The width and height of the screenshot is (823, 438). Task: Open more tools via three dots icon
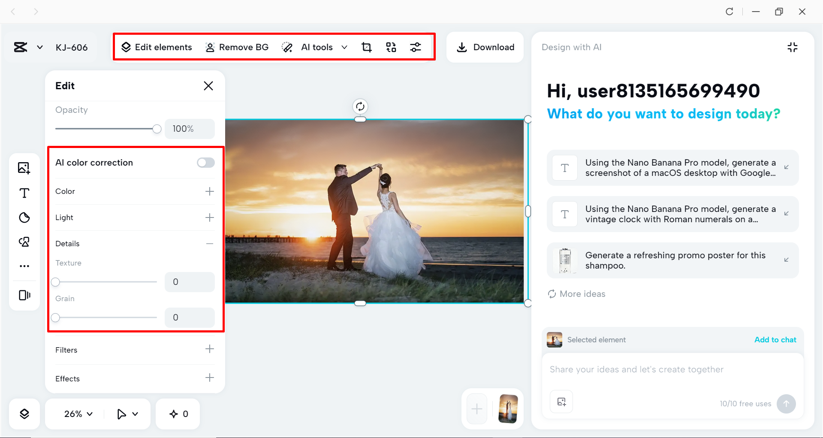(24, 266)
